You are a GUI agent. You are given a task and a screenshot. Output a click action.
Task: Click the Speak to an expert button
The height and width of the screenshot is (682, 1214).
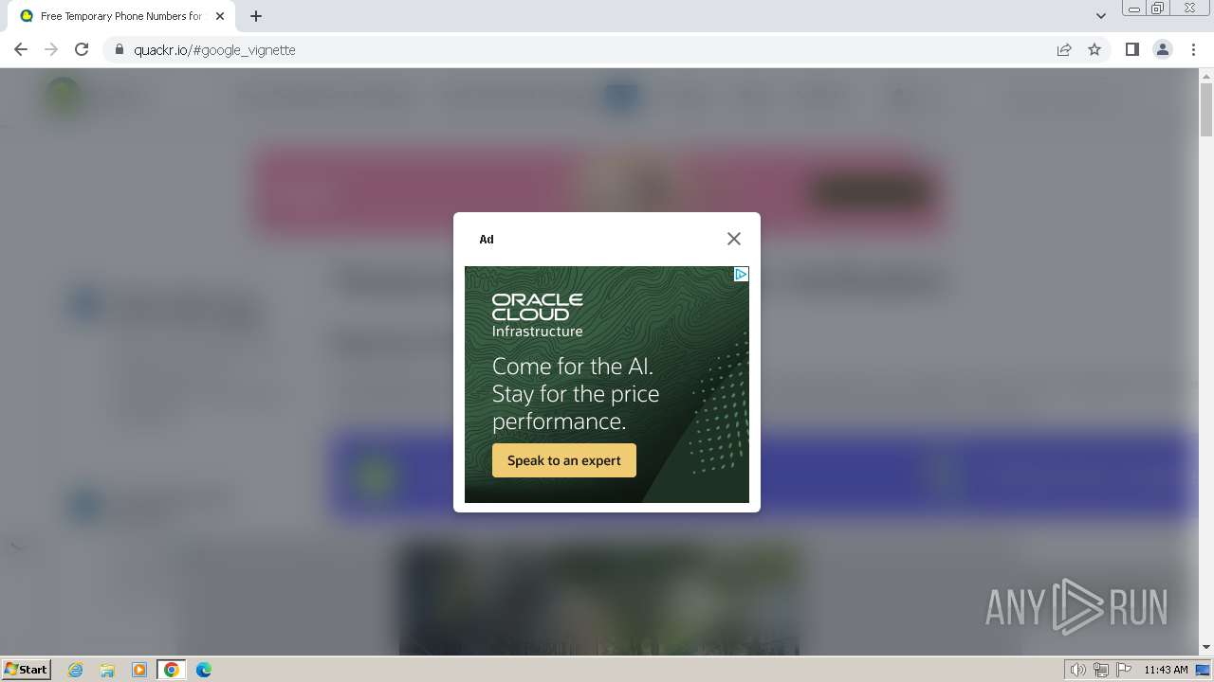click(564, 460)
